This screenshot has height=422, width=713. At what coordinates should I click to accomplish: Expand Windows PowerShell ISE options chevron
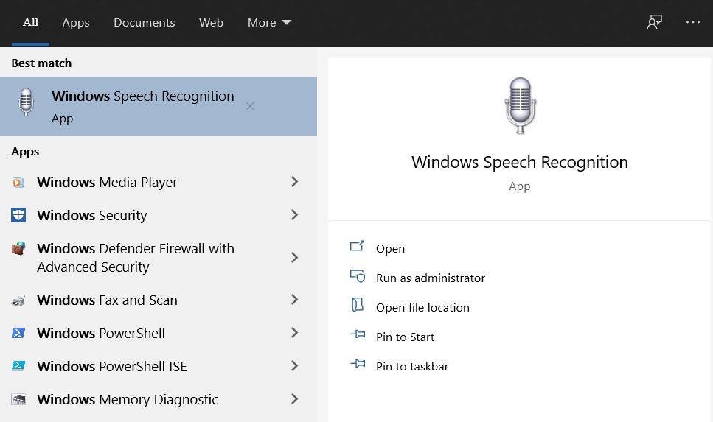pos(295,366)
